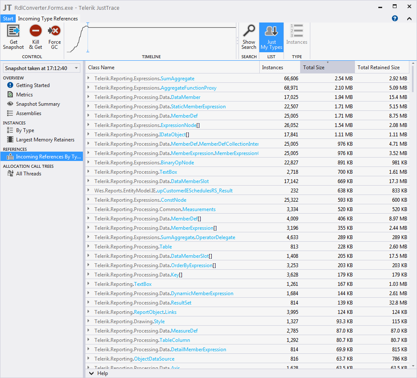Sort by Total Retained Size column

(x=382, y=68)
